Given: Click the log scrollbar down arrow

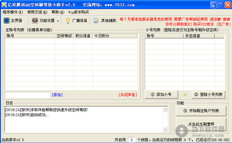Looking at the screenshot, I should (x=165, y=129).
